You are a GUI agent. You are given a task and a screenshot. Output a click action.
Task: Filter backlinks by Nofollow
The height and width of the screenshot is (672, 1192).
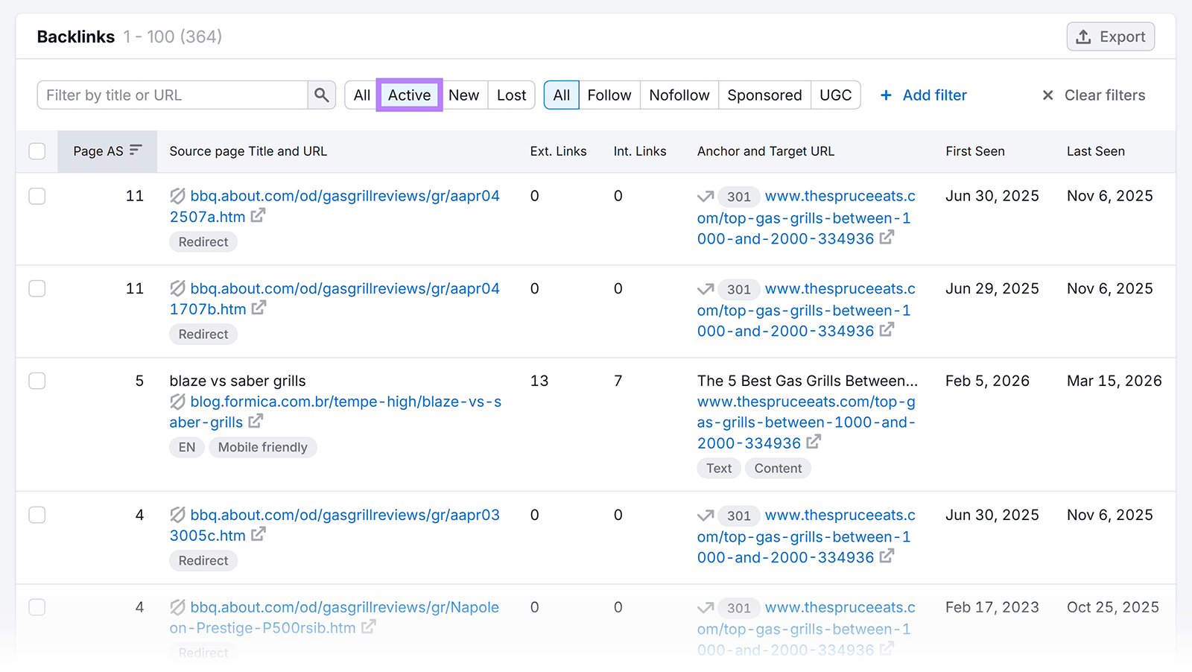pyautogui.click(x=679, y=95)
